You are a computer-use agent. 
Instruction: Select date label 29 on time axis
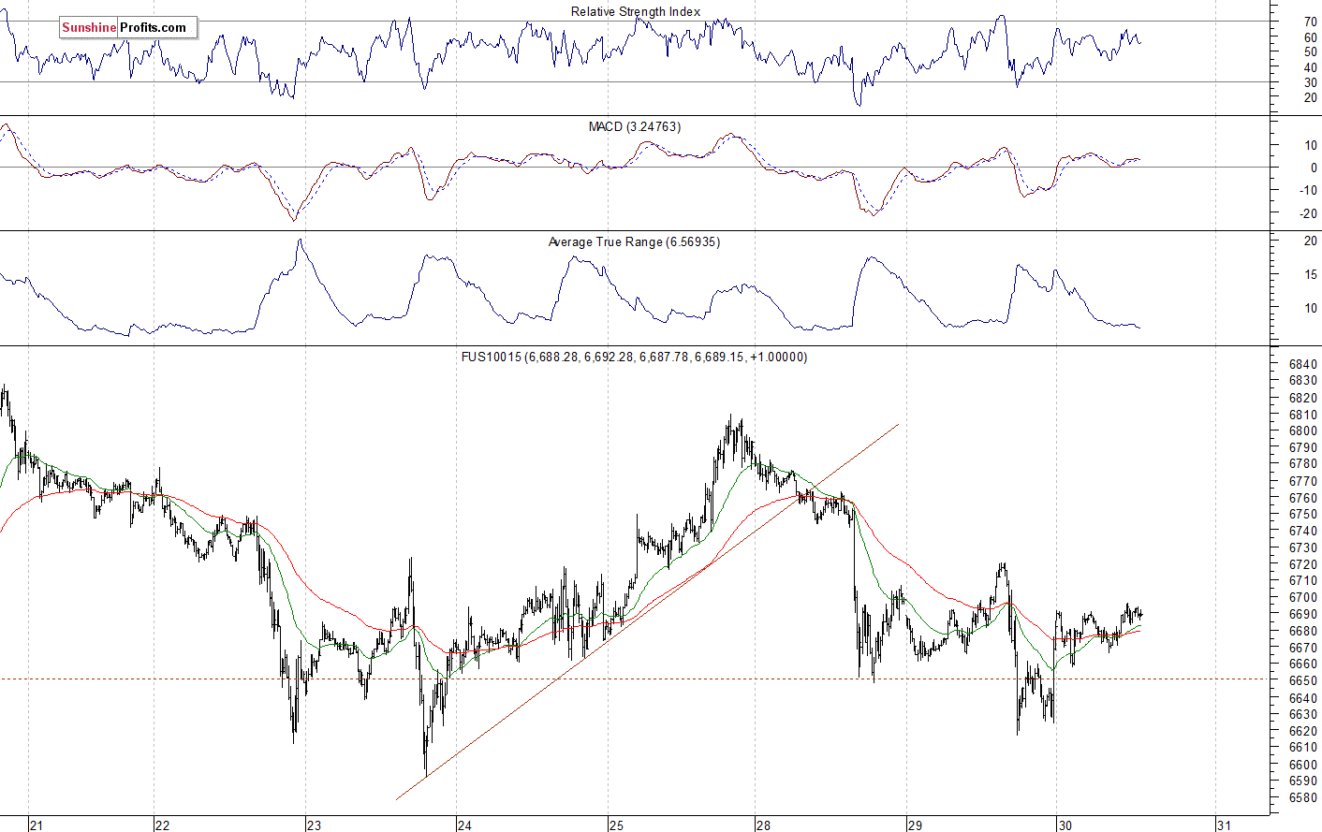coord(915,825)
